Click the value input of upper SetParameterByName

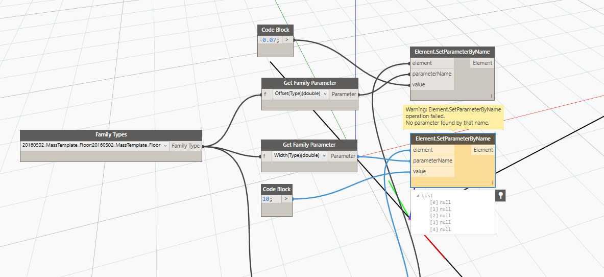(x=432, y=84)
